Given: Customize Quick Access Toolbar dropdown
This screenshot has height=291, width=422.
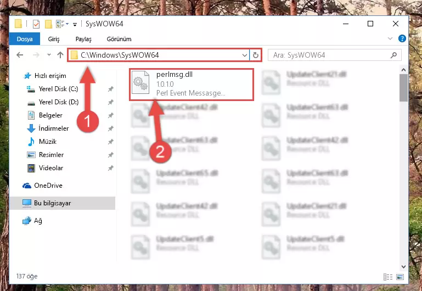Looking at the screenshot, I should (x=75, y=25).
